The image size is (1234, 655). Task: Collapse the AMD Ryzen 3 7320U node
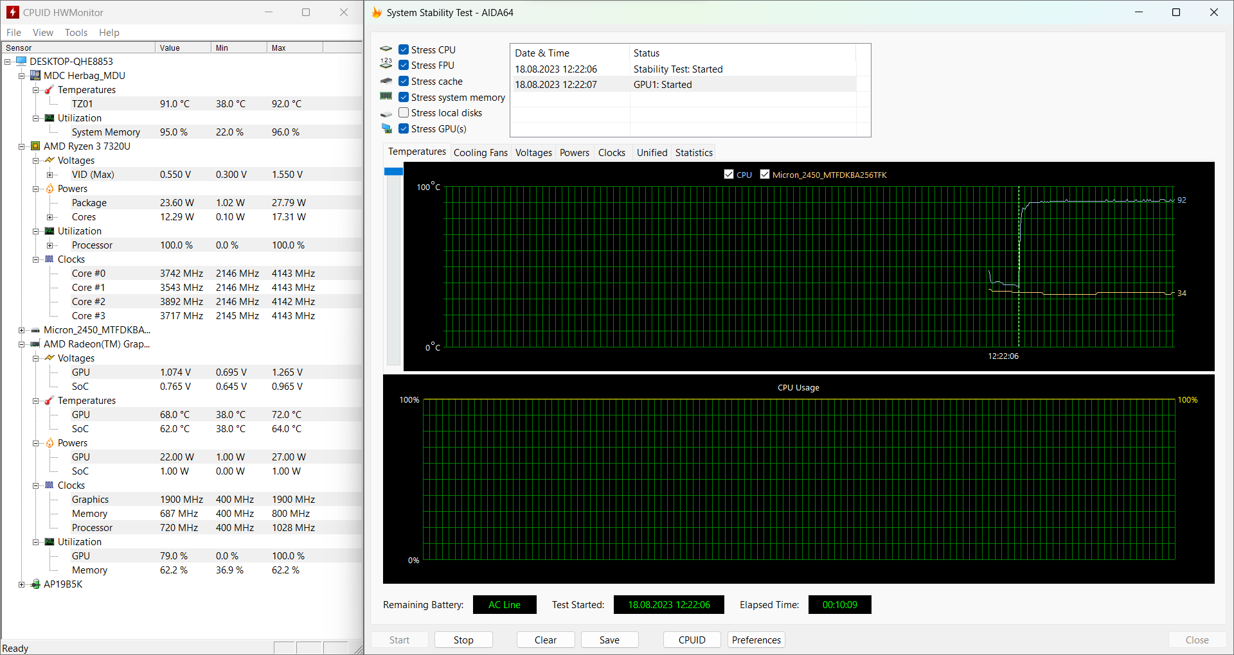22,146
